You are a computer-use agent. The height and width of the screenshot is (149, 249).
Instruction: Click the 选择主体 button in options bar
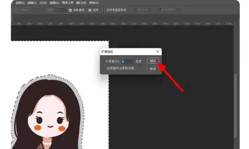142,10
